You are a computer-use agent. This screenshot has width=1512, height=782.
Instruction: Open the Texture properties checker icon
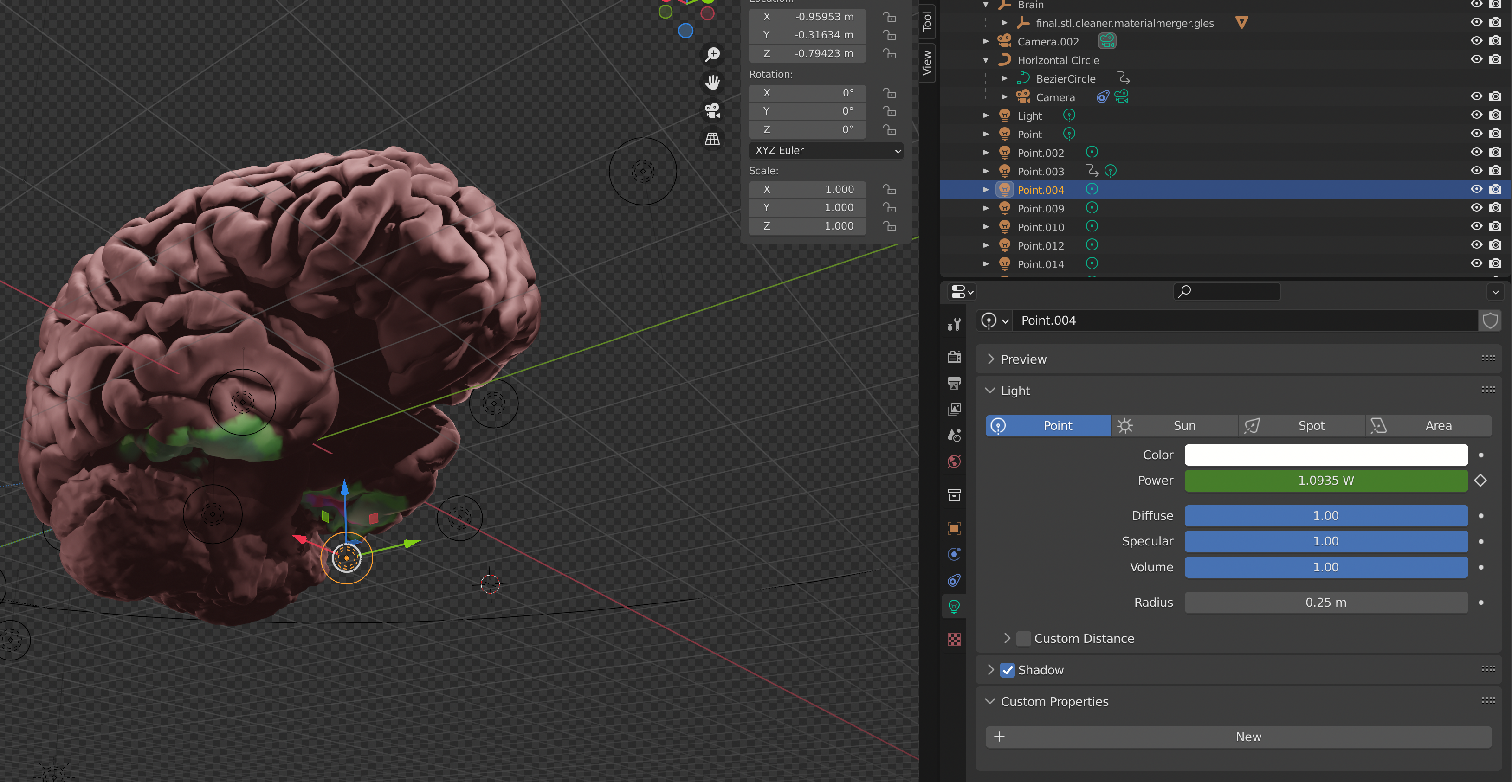click(x=954, y=640)
